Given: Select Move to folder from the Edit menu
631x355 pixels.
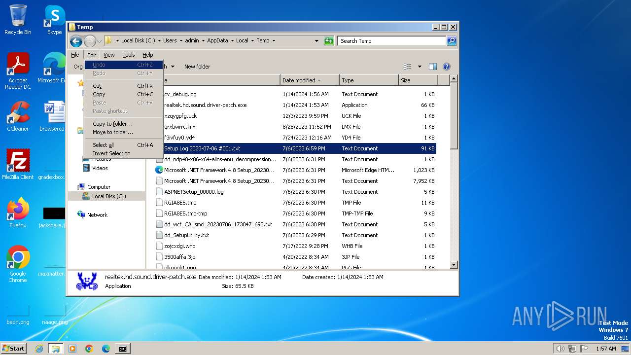Looking at the screenshot, I should point(124,132).
